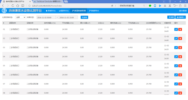The image size is (188, 100).
Task: Click the start date field 2016-11-02 00:00
Action: pos(46,17)
